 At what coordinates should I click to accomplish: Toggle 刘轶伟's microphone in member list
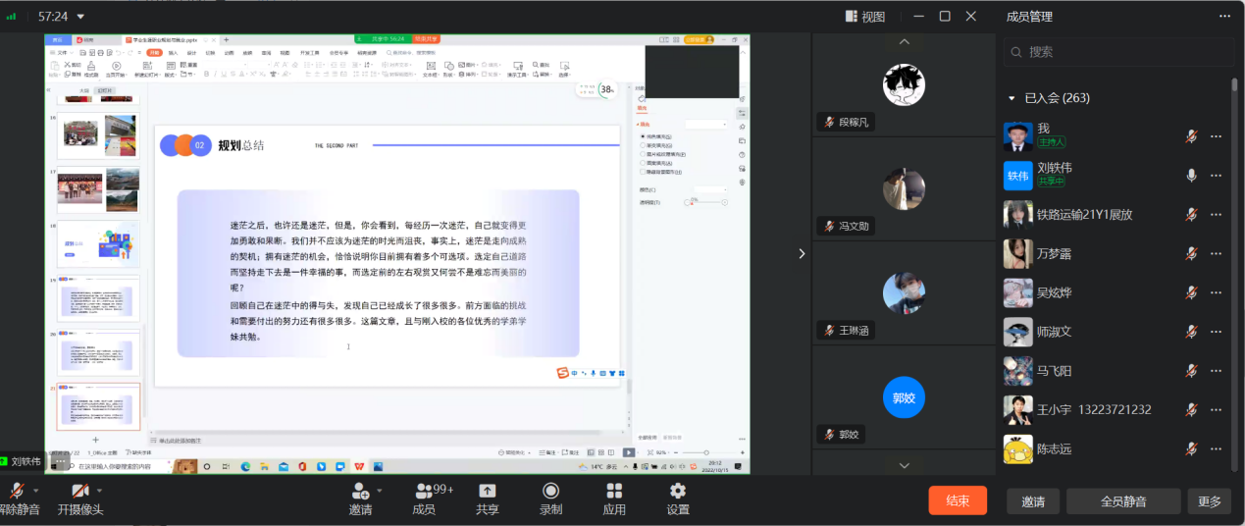(1191, 175)
